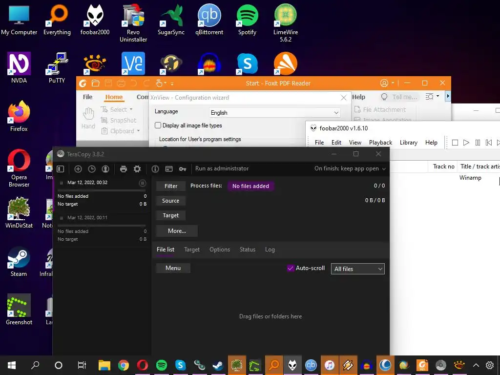Viewport: 500px width, 375px height.
Task: Open foobar2000 View menu
Action: pos(355,143)
